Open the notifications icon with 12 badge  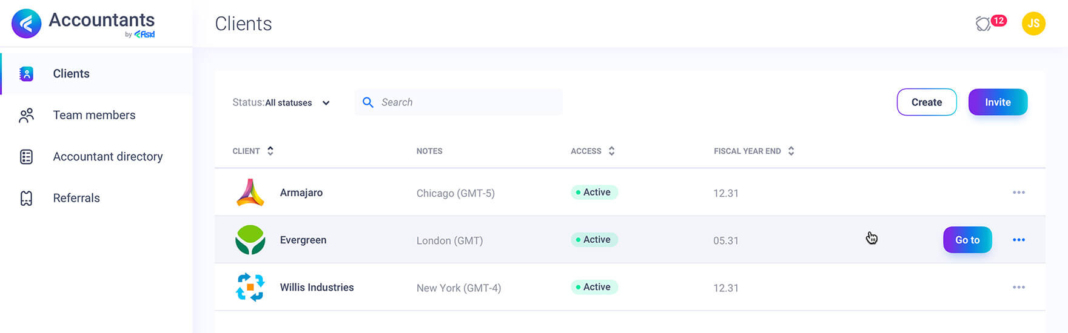[984, 24]
